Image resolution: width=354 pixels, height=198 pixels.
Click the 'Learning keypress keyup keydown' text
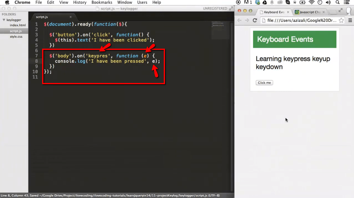click(293, 63)
